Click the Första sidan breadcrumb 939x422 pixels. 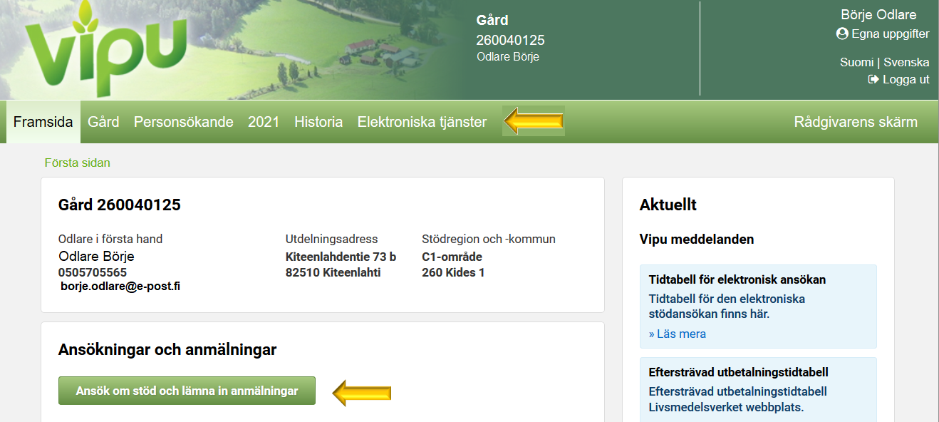[x=77, y=163]
